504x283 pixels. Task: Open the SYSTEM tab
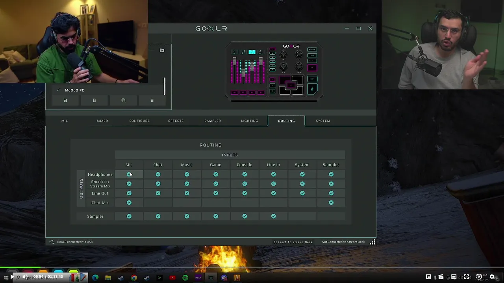coord(323,121)
